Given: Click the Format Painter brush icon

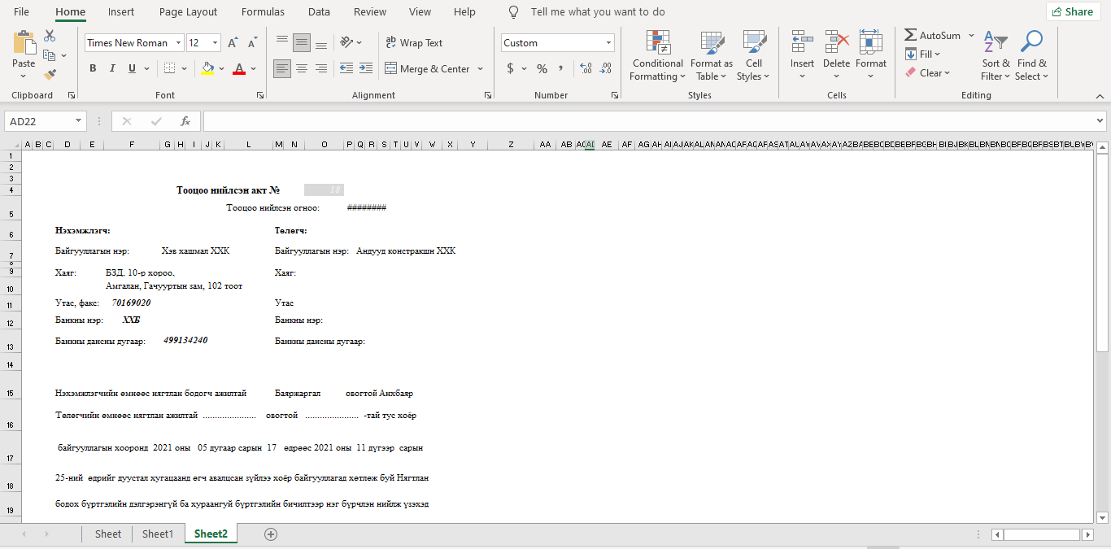Looking at the screenshot, I should click(50, 74).
